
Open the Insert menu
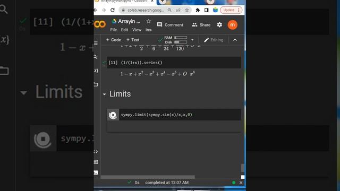149,30
